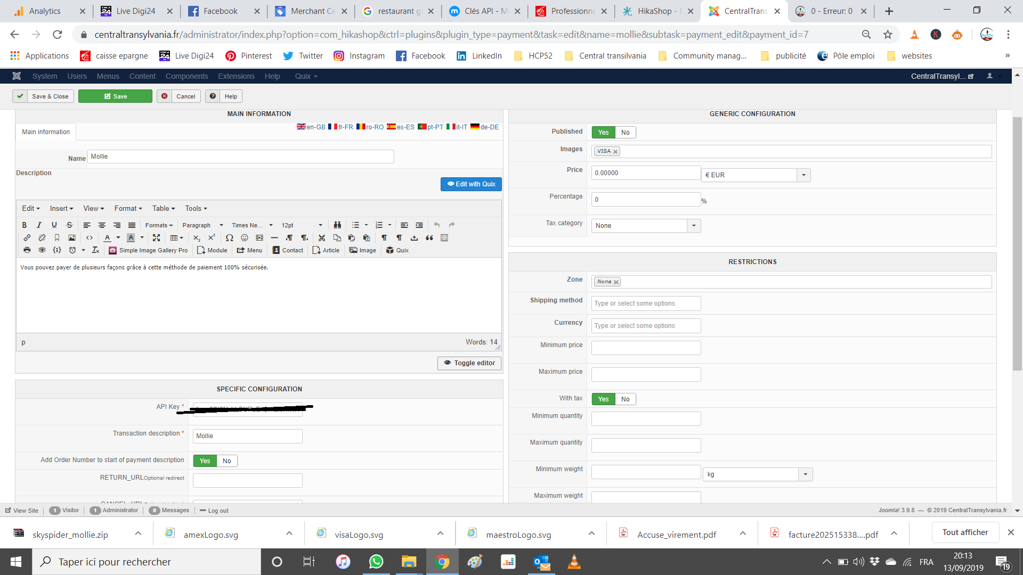Click the strikethrough formatting icon
This screenshot has height=575, width=1023.
click(x=69, y=225)
